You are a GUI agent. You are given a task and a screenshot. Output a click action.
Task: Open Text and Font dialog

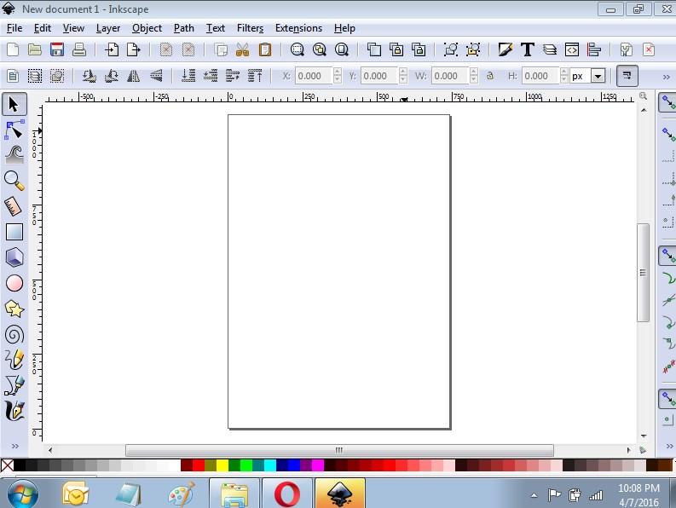[x=528, y=49]
